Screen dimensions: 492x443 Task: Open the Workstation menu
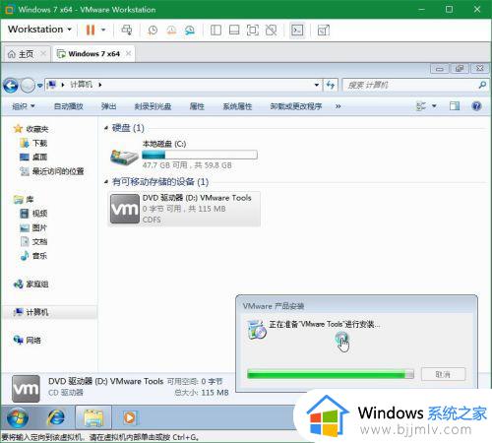pyautogui.click(x=39, y=30)
